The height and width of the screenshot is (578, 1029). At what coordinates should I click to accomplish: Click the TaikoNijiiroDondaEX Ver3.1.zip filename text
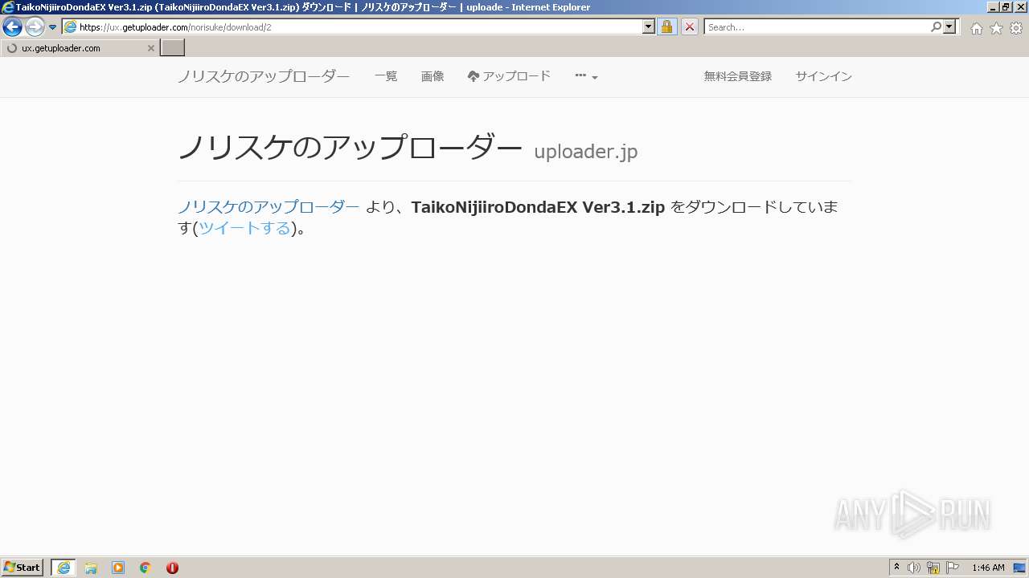coord(538,207)
